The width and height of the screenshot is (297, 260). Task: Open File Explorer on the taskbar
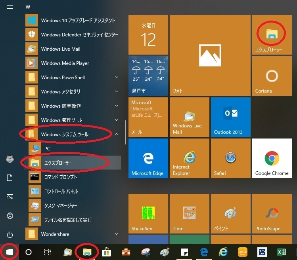tap(87, 252)
